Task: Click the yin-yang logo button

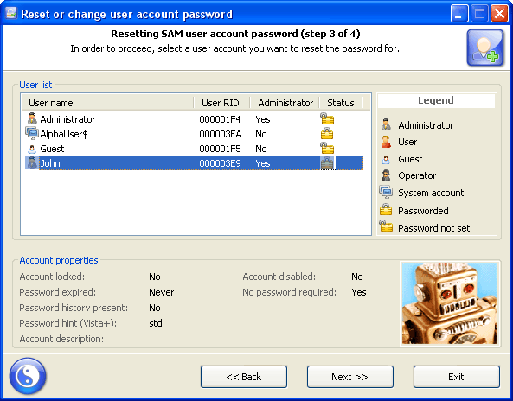Action: point(28,376)
